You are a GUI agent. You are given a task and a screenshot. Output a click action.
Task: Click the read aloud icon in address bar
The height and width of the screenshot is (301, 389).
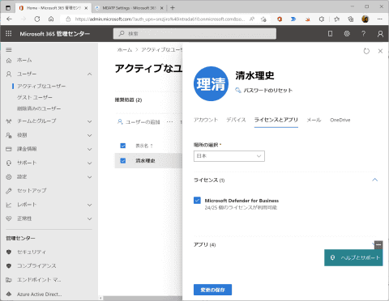252,19
